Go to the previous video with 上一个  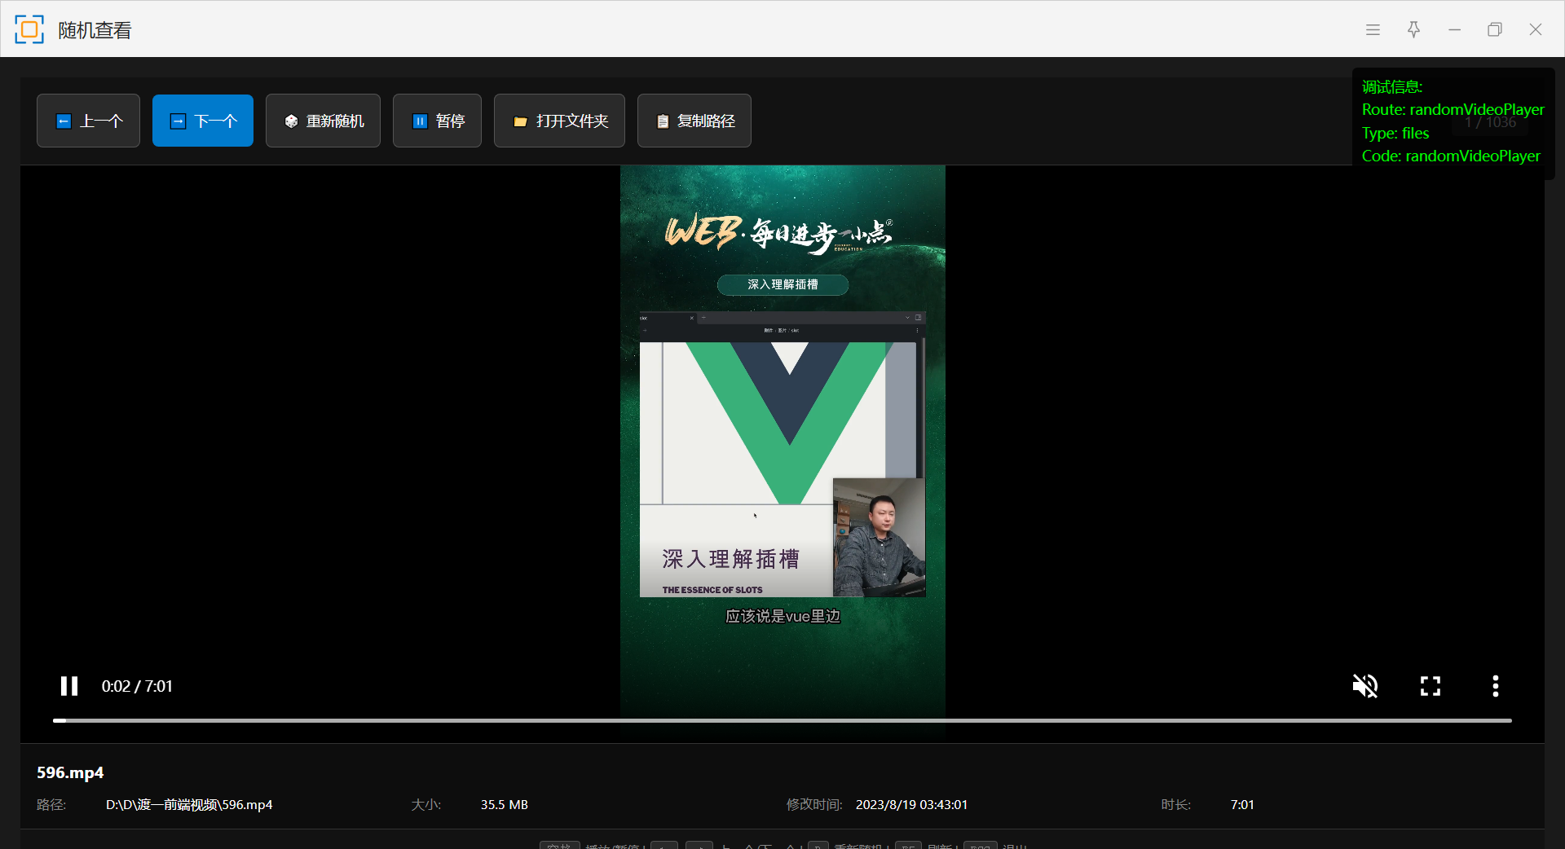[x=88, y=121]
